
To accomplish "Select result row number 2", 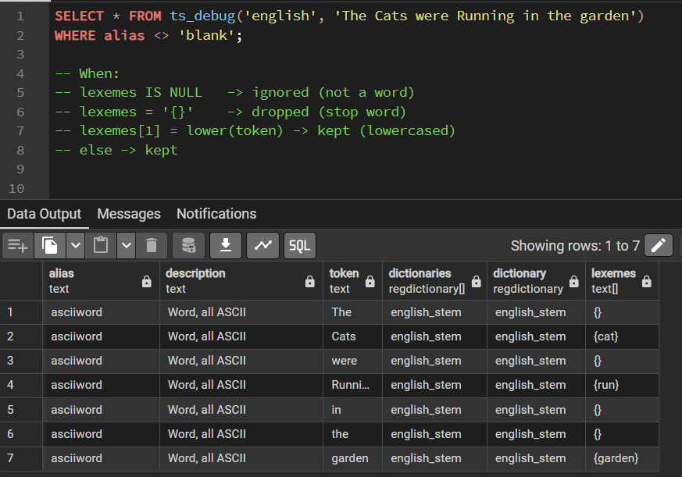I will 21,336.
